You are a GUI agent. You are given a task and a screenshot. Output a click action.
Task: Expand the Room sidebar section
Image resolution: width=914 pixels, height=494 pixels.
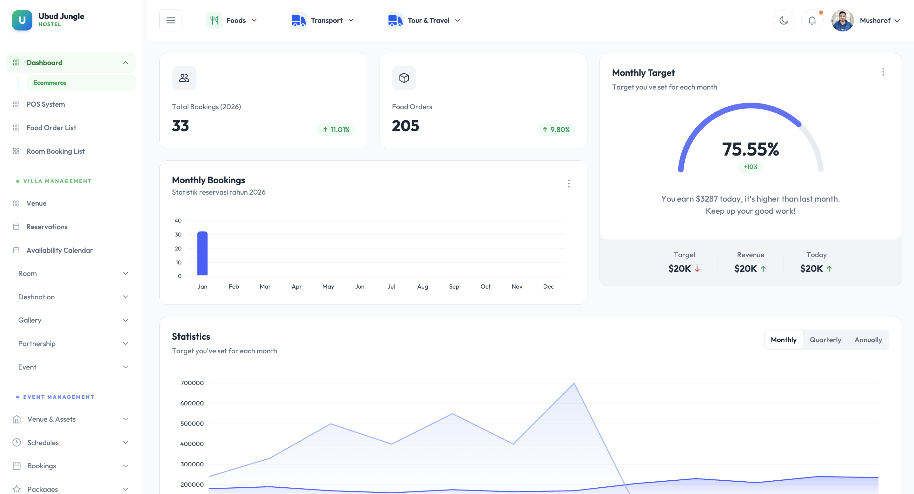[73, 273]
